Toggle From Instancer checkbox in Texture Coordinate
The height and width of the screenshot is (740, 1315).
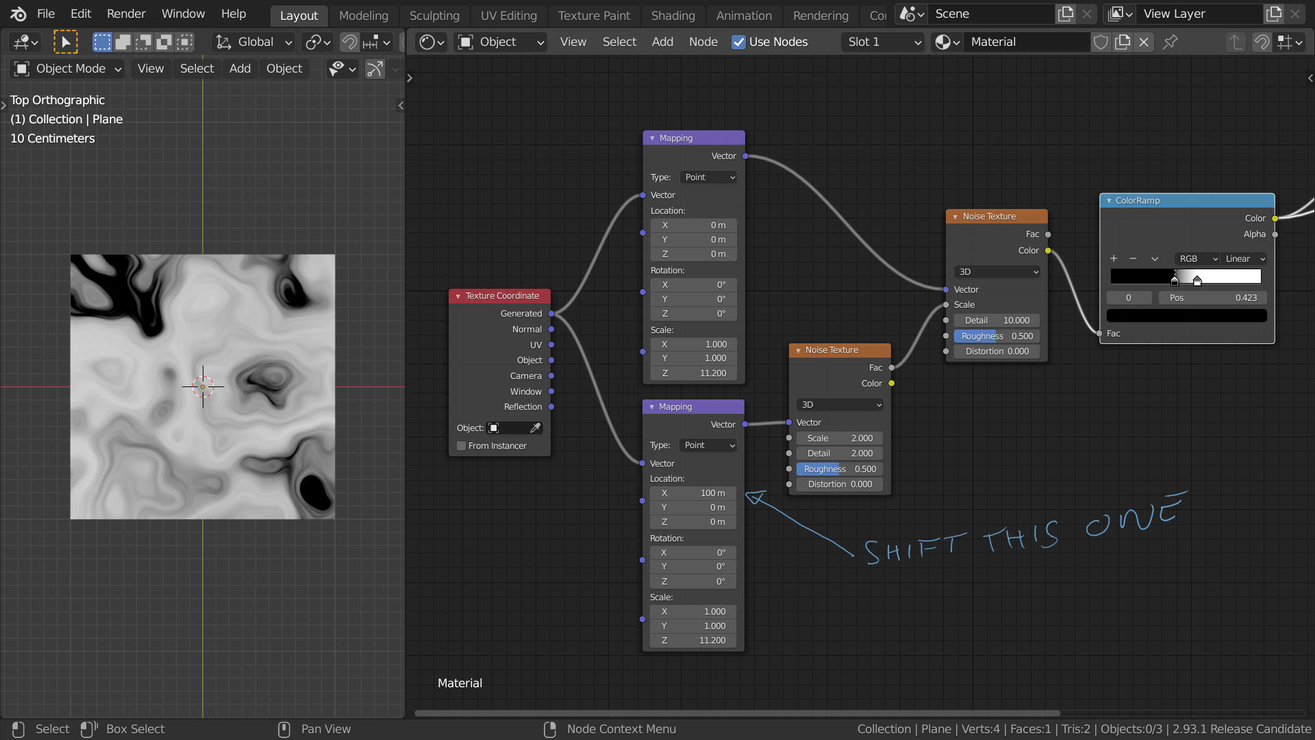click(461, 445)
